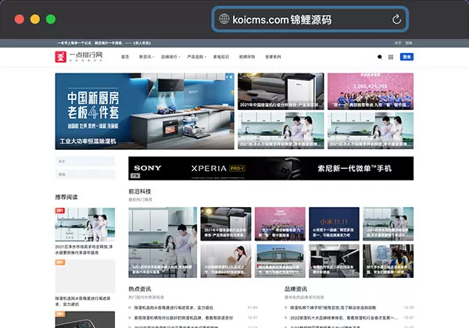Open the pink crowd thumbnail in 前沿科技
This screenshot has height=328, width=469.
point(280,224)
